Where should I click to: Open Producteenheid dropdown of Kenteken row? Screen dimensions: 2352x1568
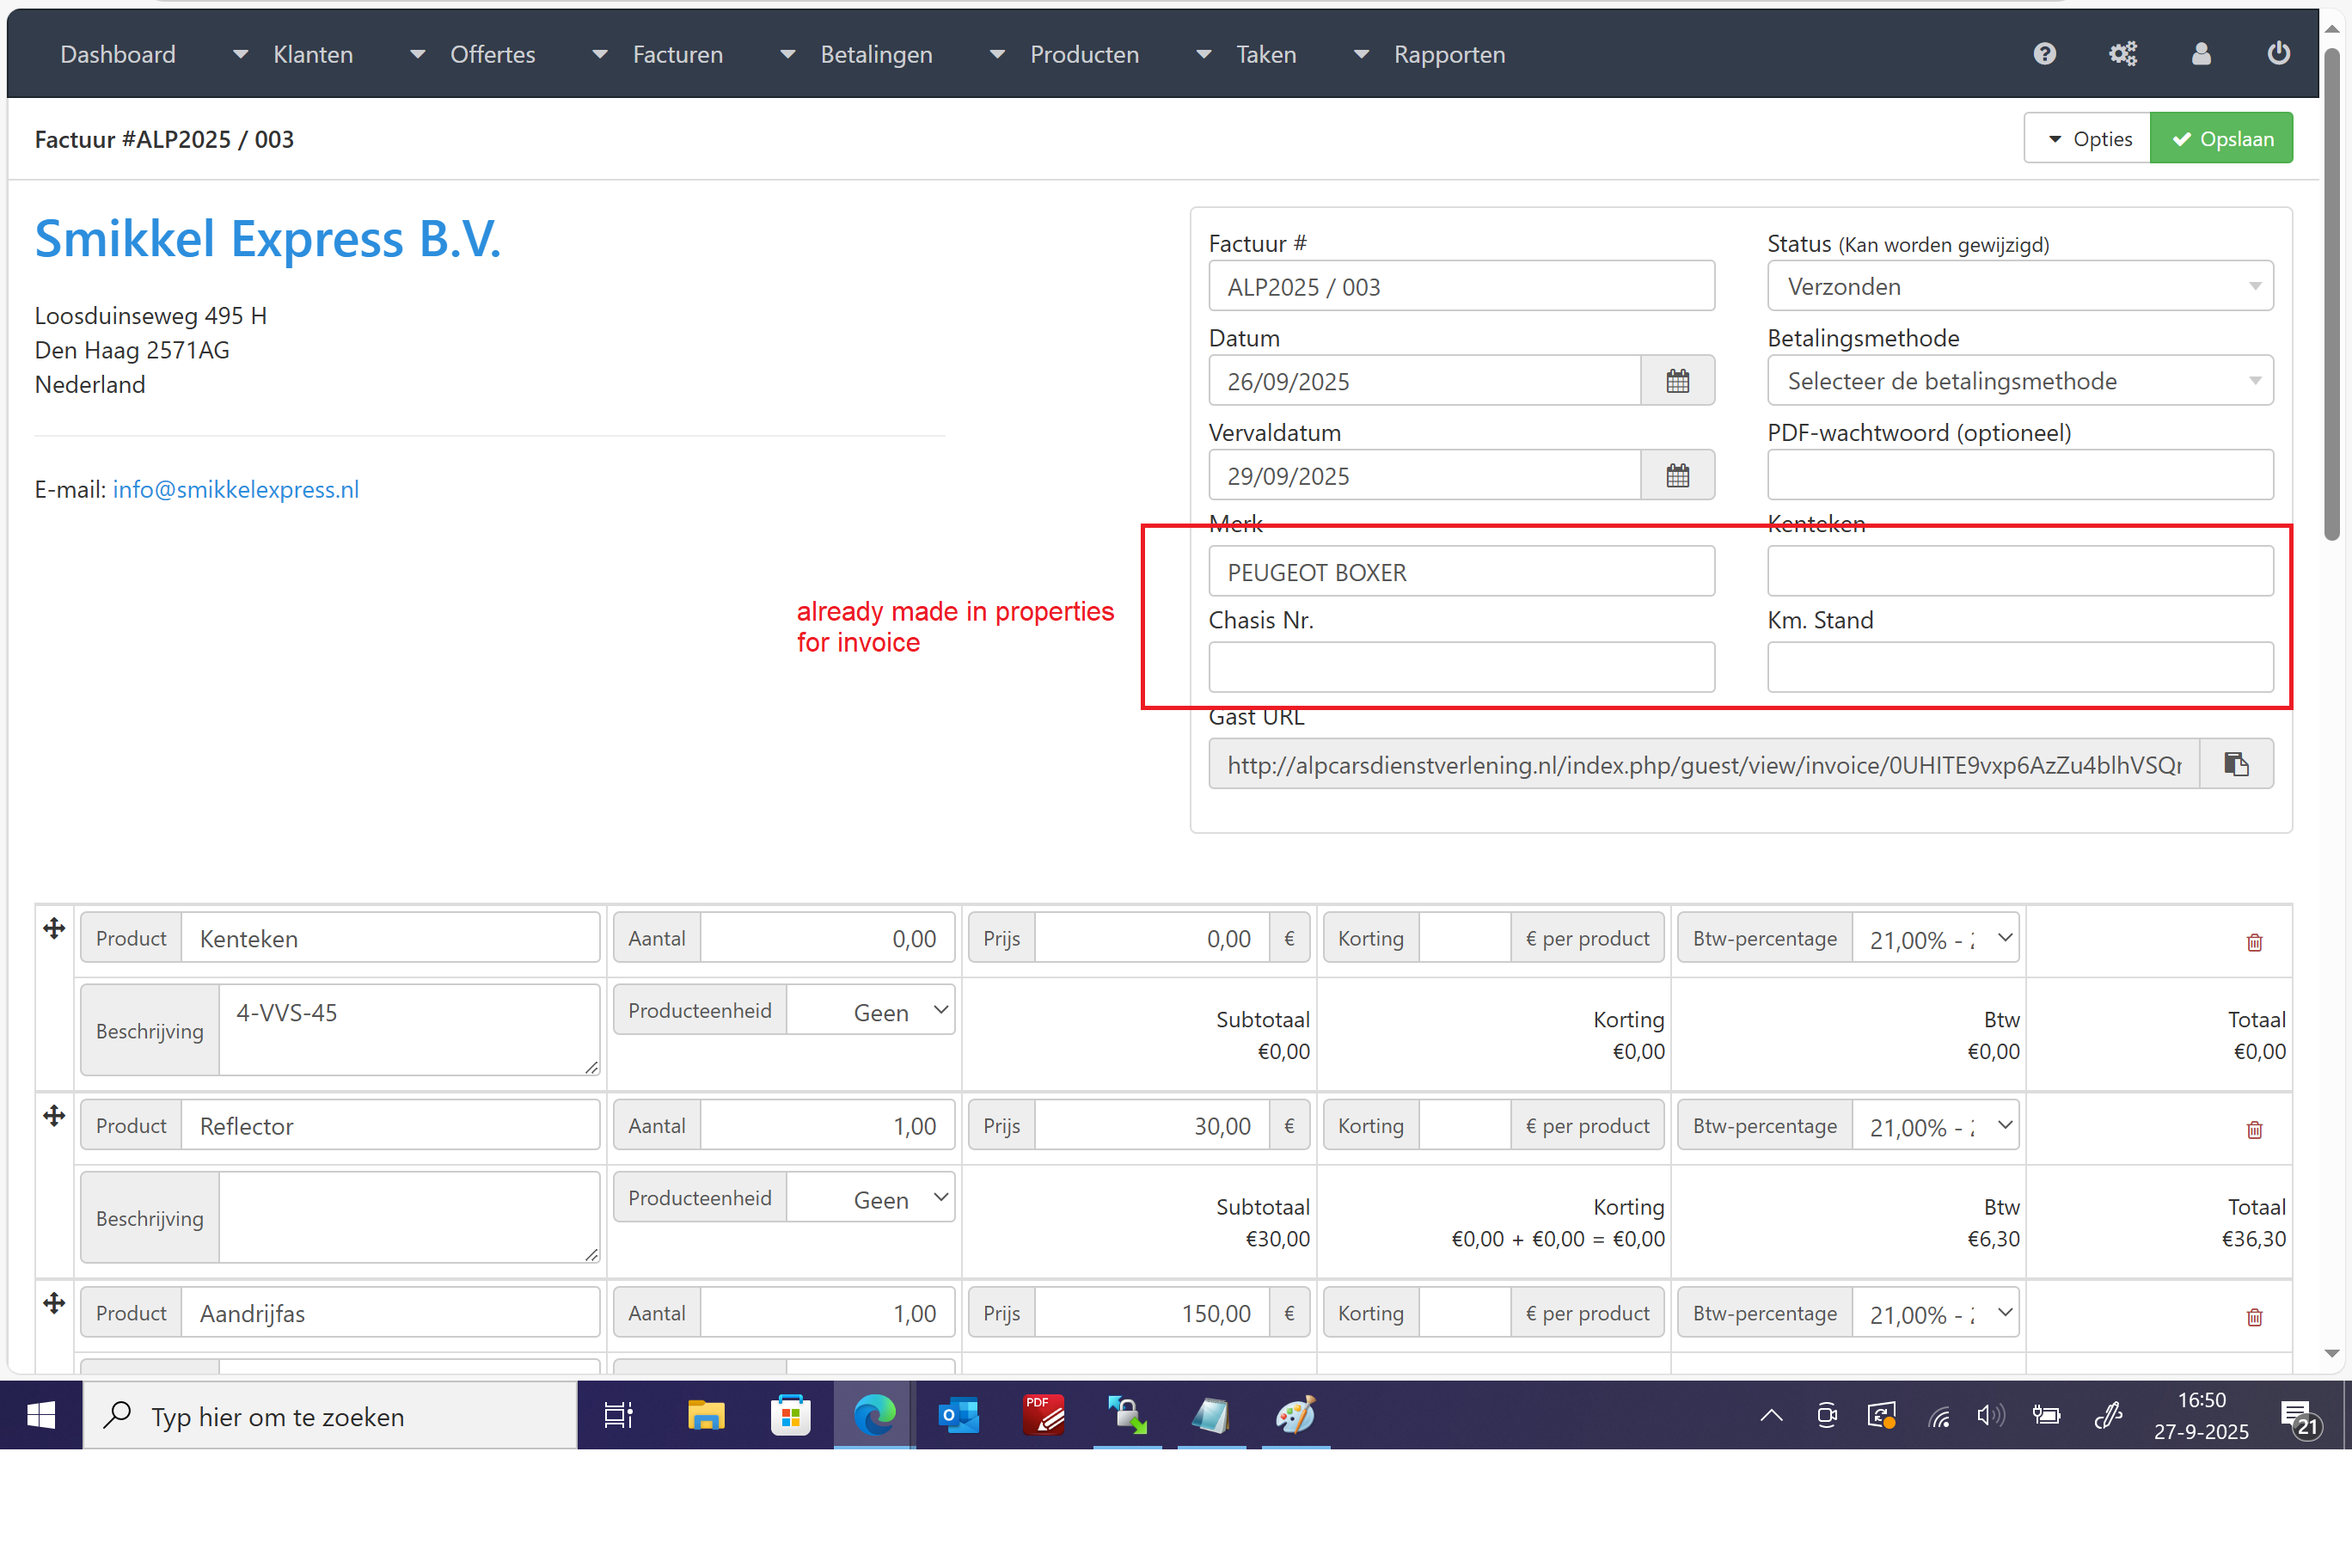tap(870, 1012)
